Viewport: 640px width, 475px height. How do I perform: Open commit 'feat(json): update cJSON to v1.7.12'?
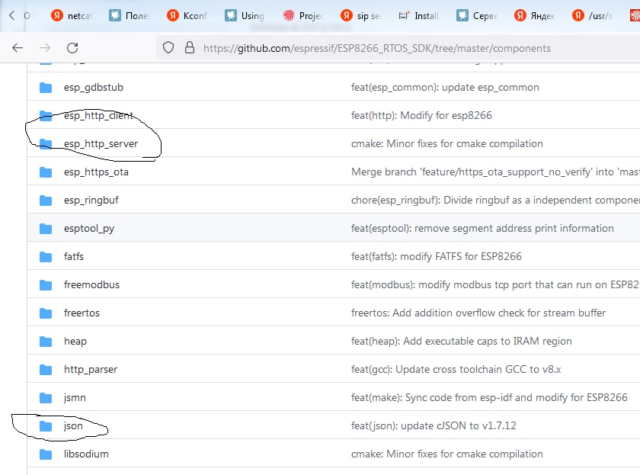tap(434, 425)
